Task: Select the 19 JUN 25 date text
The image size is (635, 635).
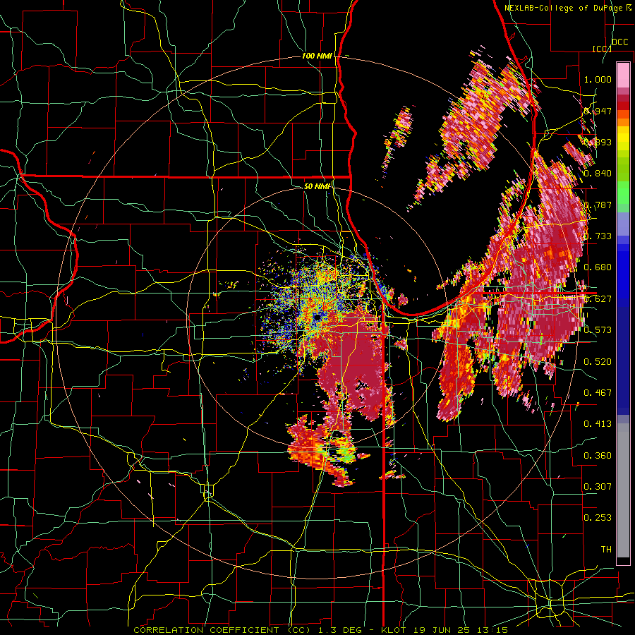Action: [x=442, y=630]
